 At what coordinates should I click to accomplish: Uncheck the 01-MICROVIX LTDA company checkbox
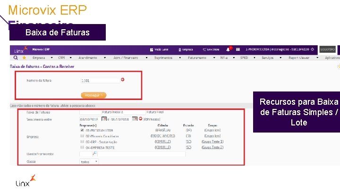tap(82, 130)
